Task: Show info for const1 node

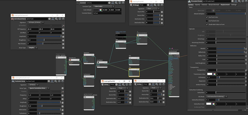Action: (x=120, y=3)
